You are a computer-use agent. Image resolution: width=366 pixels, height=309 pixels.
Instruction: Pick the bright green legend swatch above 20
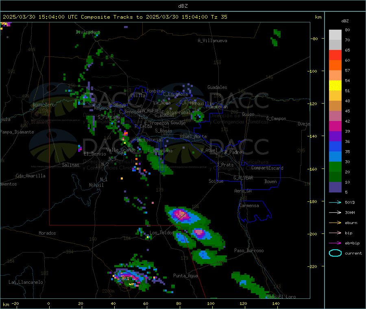click(335, 166)
